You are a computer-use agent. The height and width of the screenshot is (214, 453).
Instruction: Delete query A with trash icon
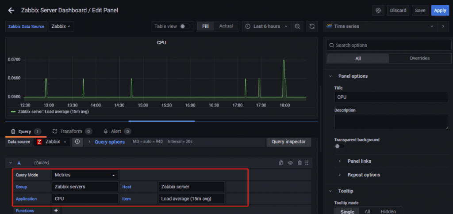pyautogui.click(x=299, y=163)
